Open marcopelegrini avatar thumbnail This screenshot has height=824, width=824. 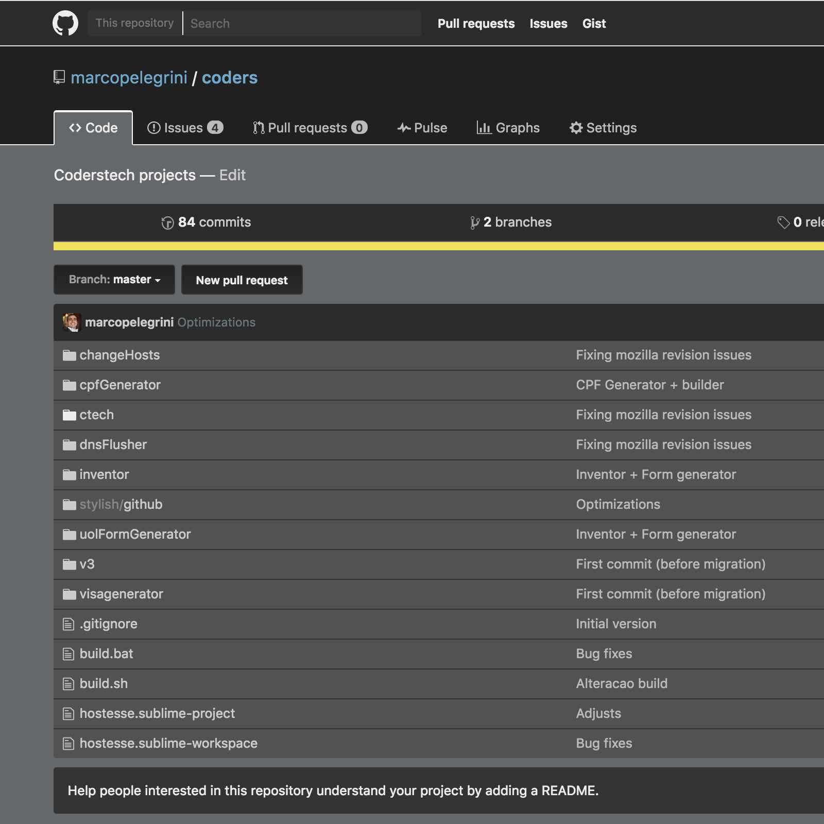click(72, 322)
